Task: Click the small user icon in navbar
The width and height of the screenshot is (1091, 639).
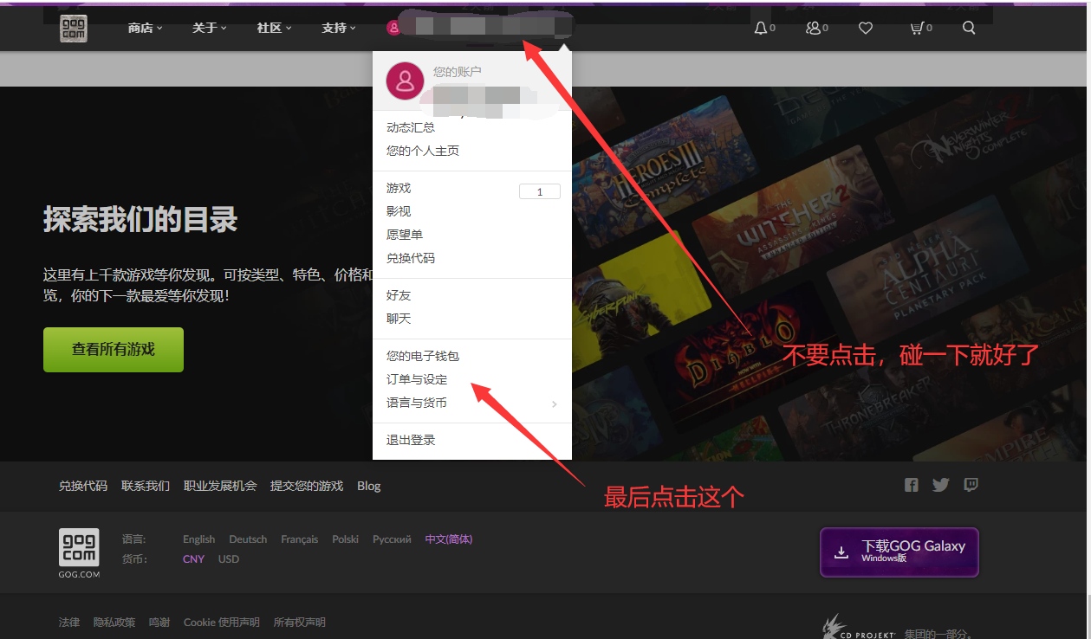Action: tap(393, 28)
